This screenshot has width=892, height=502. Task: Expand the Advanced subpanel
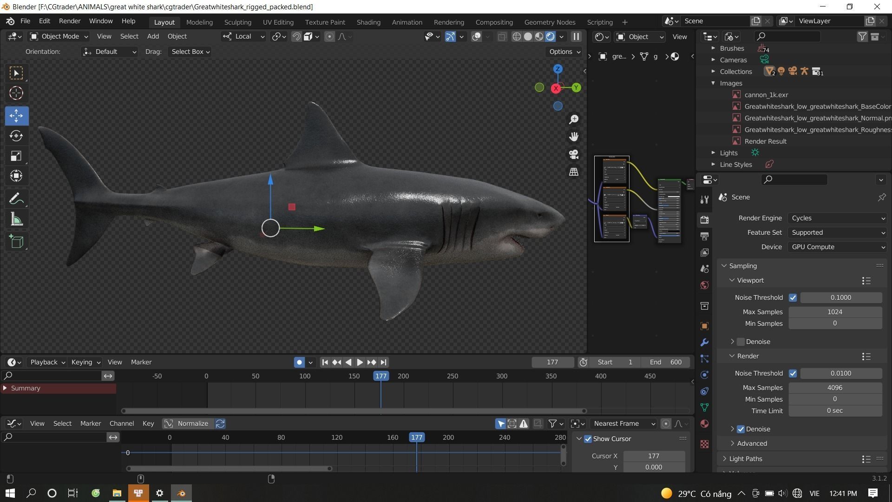[752, 444]
